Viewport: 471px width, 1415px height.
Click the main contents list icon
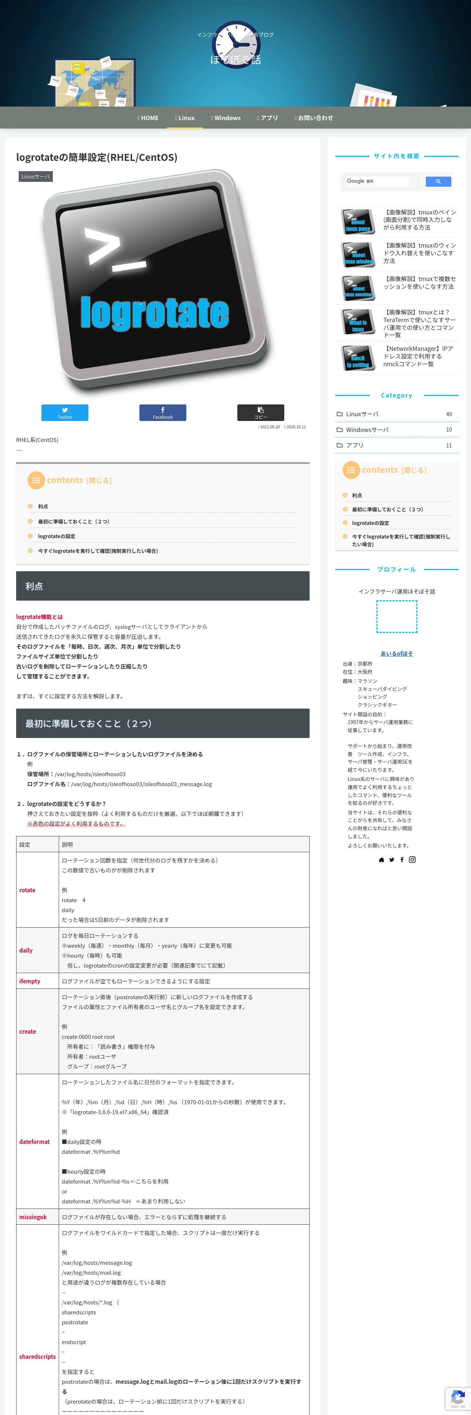point(36,480)
